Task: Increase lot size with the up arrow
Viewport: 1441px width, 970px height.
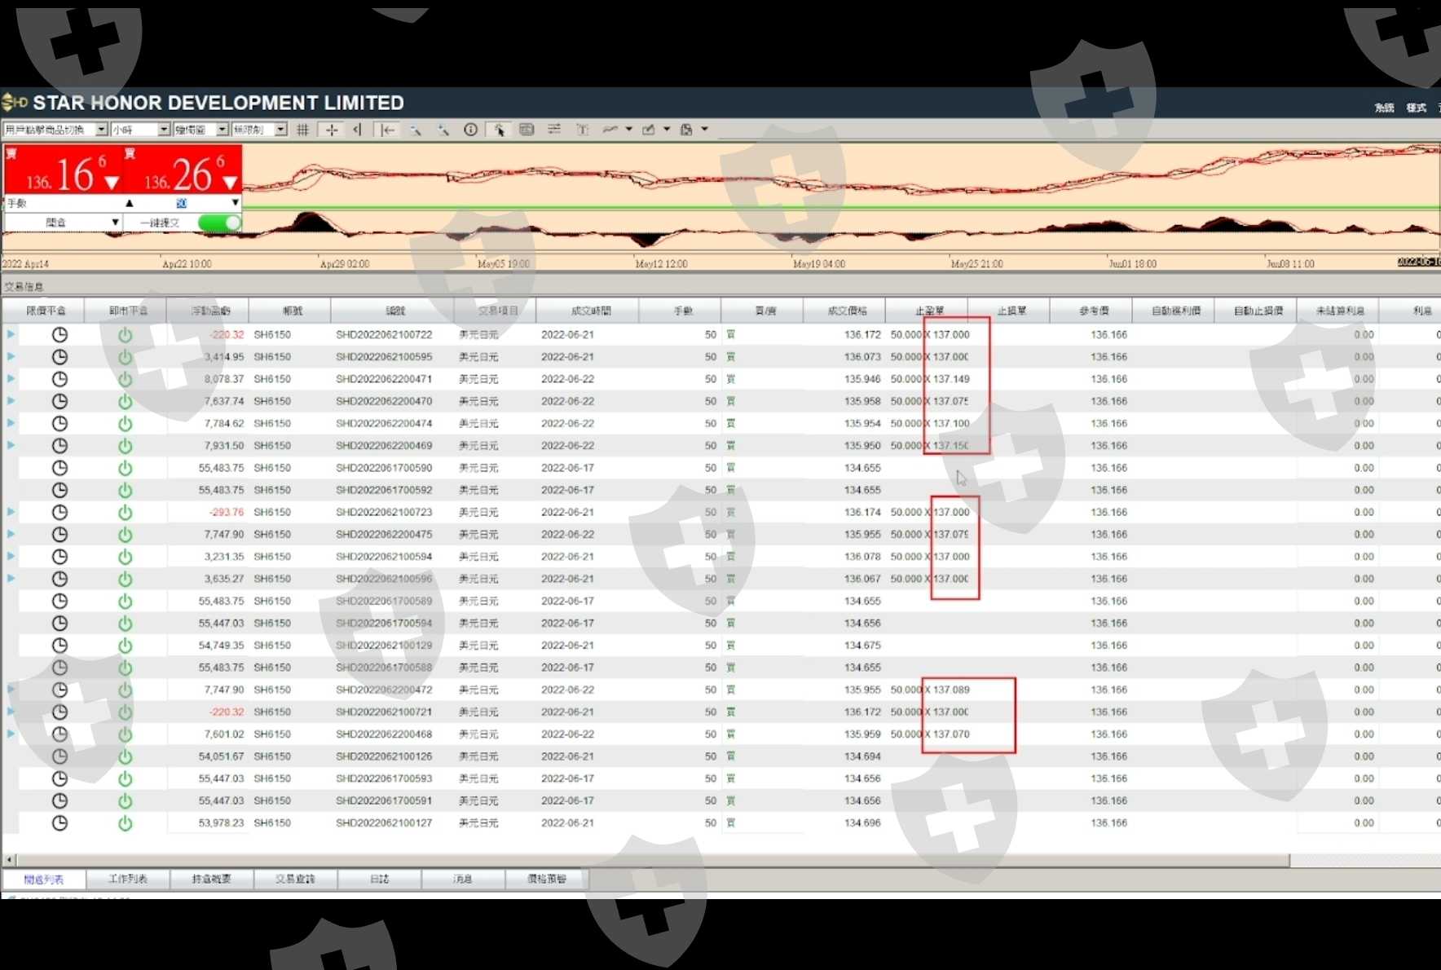Action: pos(129,203)
